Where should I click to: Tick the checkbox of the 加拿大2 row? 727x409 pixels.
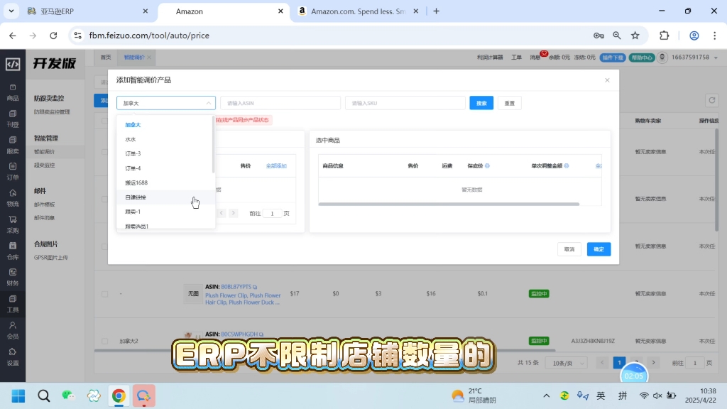tap(104, 341)
